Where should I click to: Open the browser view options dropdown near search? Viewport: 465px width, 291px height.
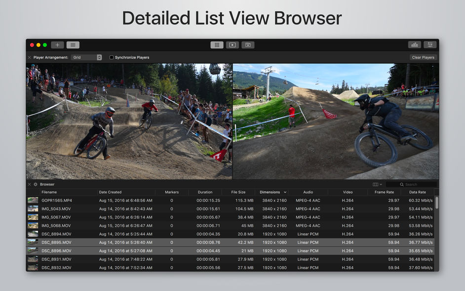(376, 183)
